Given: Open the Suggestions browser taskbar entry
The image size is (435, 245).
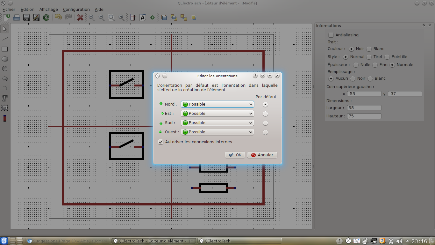Looking at the screenshot, I should (x=68, y=241).
